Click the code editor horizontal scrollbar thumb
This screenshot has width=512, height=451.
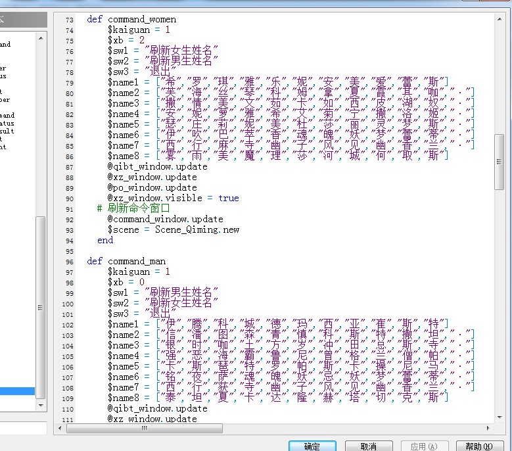tap(145, 428)
